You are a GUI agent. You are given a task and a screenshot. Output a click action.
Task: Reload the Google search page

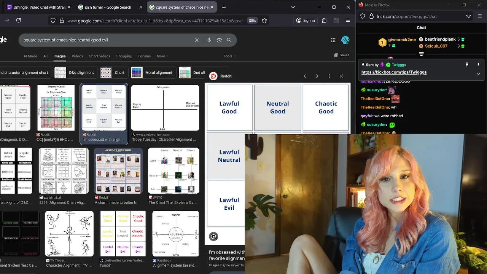[x=18, y=21]
